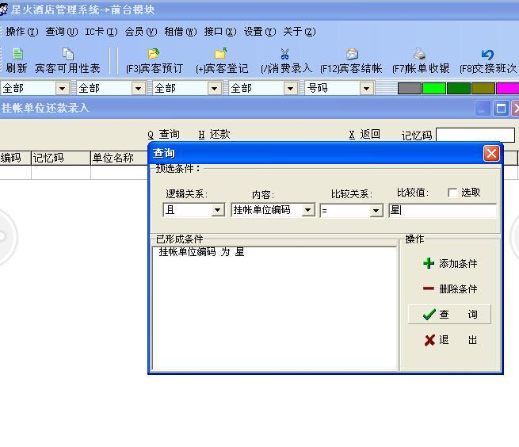Screen dimensions: 519x447
Task: Open the fourth 全部 filter dropdown
Action: pyautogui.click(x=290, y=89)
